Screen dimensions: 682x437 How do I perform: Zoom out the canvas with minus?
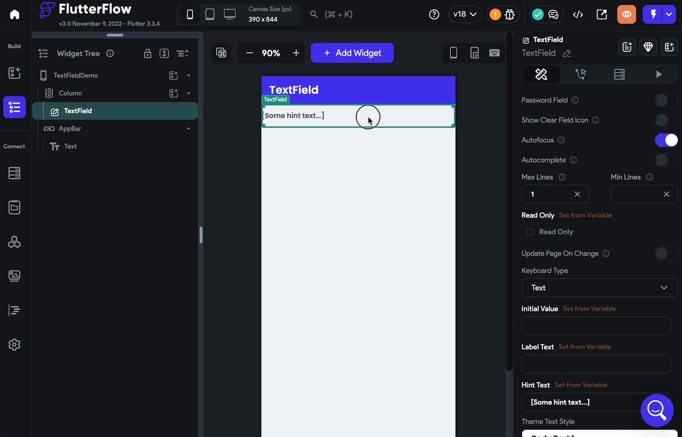point(249,53)
